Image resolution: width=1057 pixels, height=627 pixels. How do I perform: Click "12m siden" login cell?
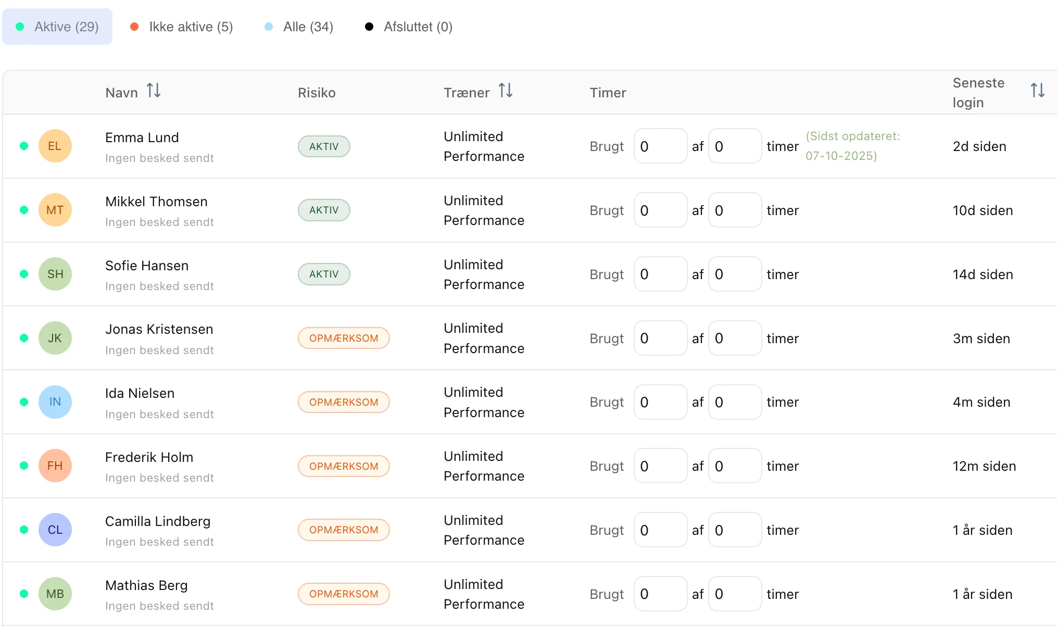click(x=984, y=466)
